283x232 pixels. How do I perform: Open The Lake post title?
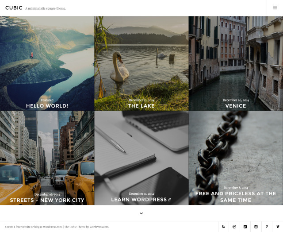[141, 106]
